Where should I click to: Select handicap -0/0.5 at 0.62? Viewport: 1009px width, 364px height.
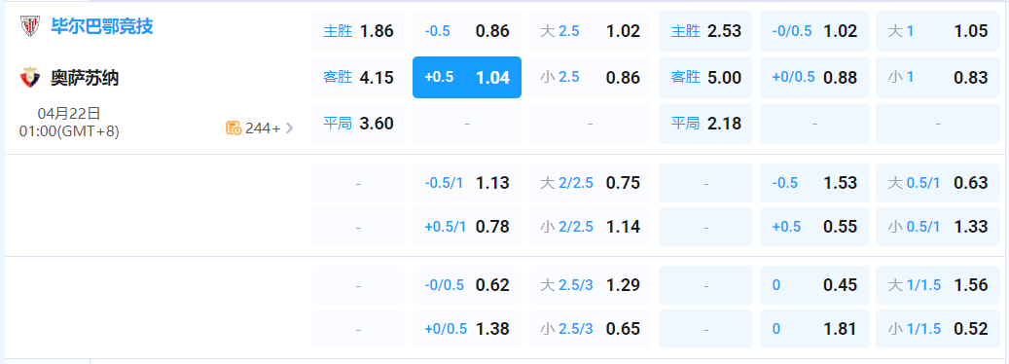(467, 285)
